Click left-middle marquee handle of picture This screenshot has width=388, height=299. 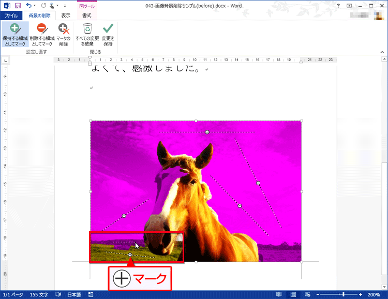point(91,191)
